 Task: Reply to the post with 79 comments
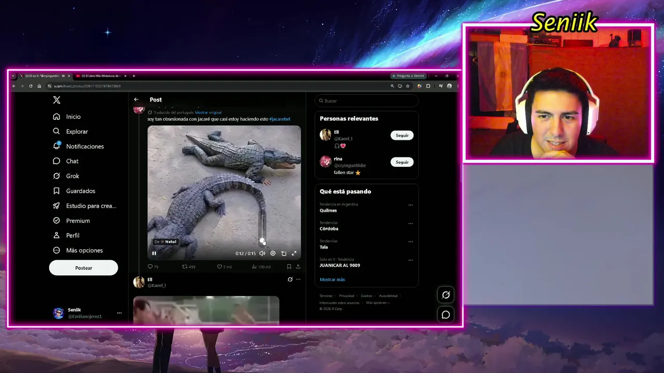point(153,267)
